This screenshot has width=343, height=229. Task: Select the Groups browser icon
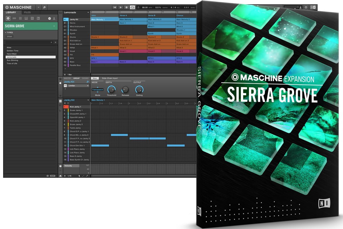[x=14, y=18]
